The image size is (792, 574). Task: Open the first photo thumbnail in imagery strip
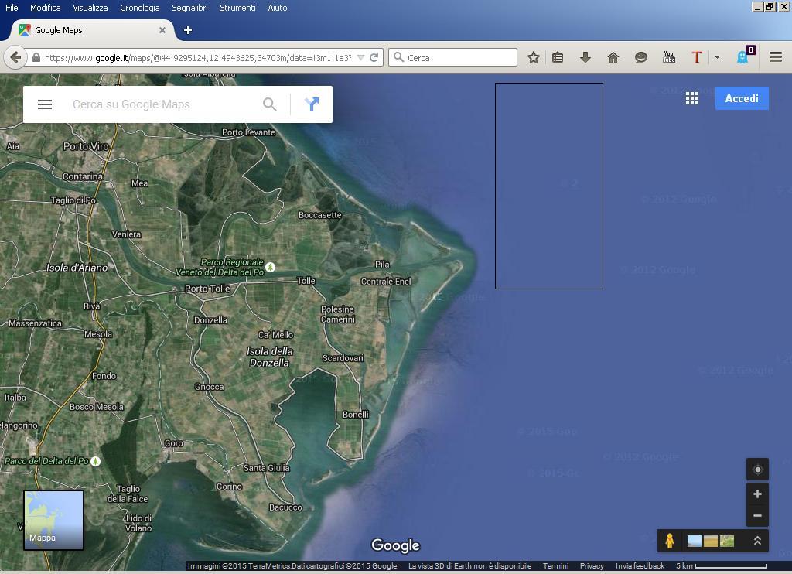694,542
